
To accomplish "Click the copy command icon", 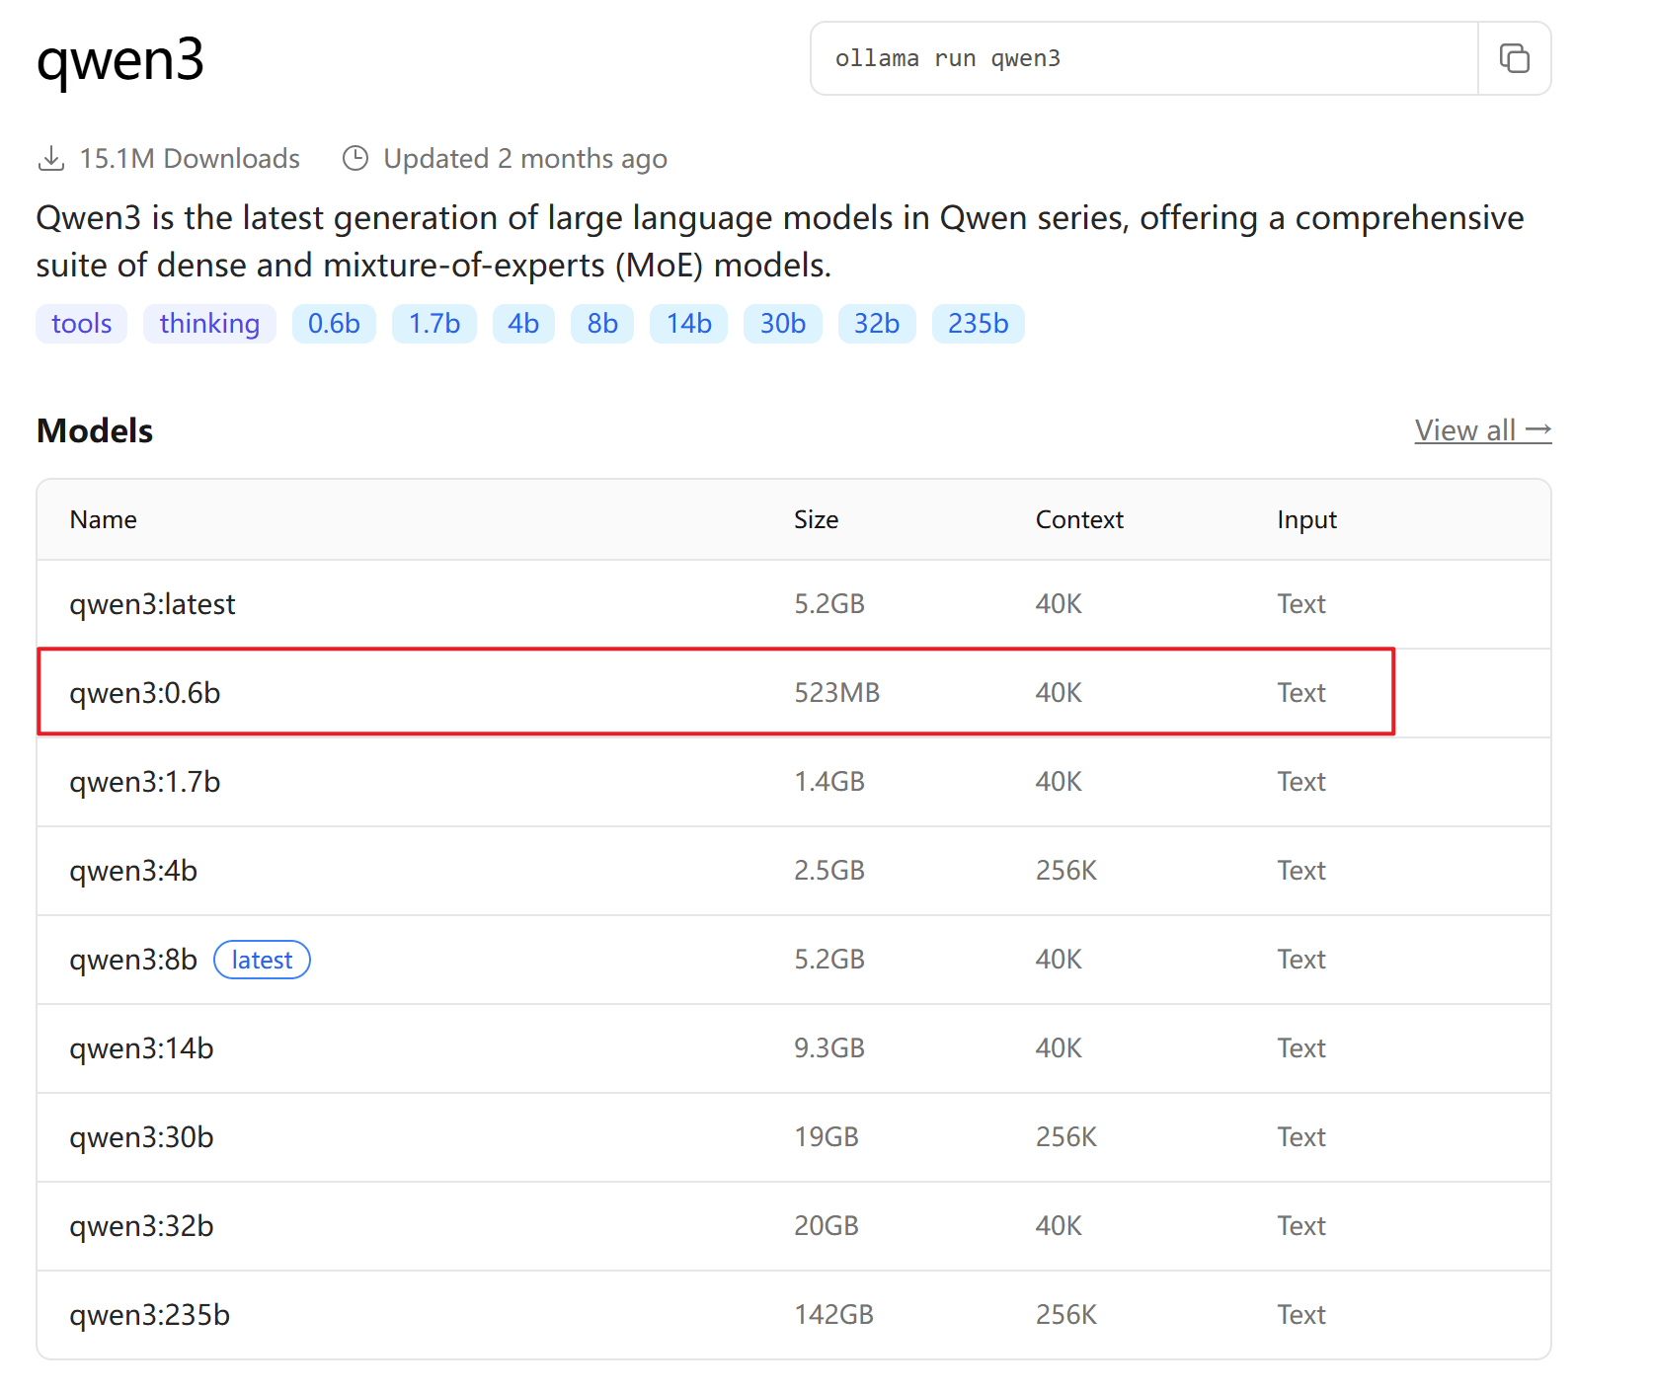I will tap(1514, 59).
